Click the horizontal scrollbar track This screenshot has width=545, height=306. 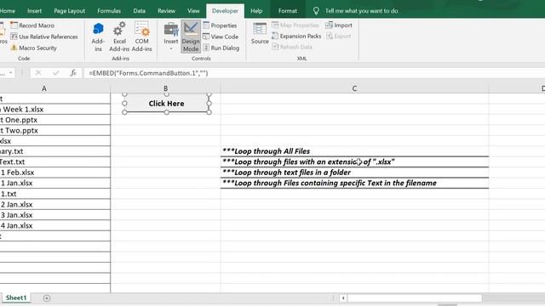(415, 298)
